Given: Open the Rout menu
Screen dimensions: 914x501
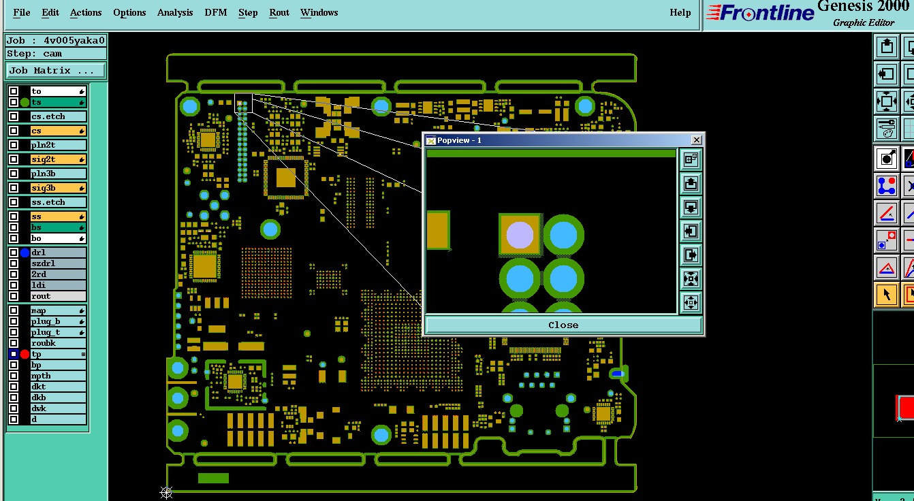Looking at the screenshot, I should click(279, 12).
